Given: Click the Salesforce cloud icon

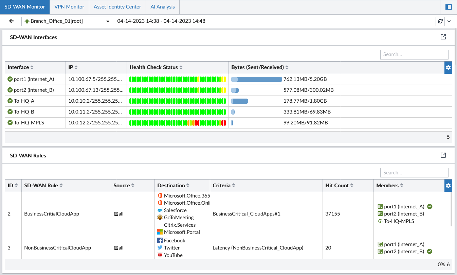Looking at the screenshot, I should (x=160, y=210).
